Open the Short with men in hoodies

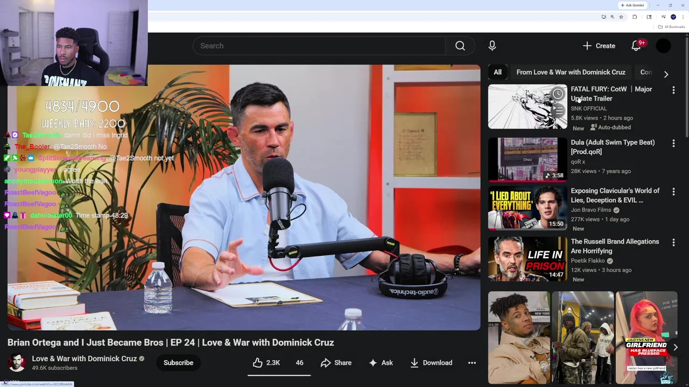pos(582,338)
